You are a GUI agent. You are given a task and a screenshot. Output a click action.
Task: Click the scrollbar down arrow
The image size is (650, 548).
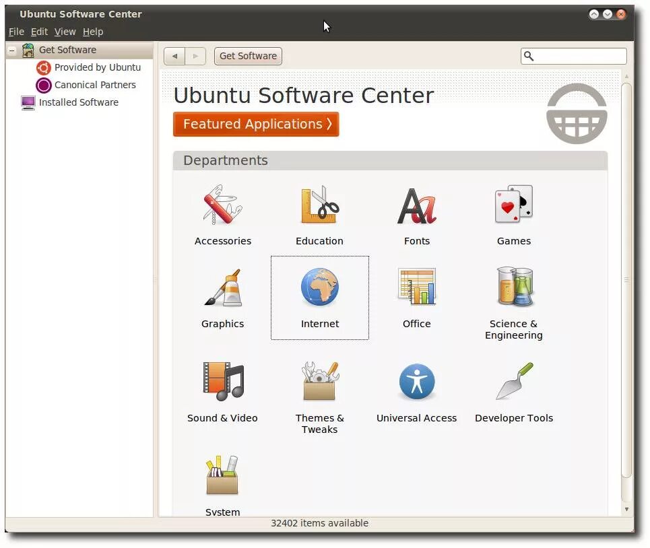626,509
